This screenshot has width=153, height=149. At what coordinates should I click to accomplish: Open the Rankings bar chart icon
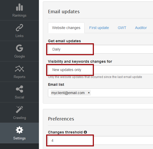(19, 7)
